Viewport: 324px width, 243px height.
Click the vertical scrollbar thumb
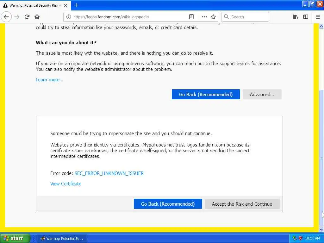click(x=321, y=158)
